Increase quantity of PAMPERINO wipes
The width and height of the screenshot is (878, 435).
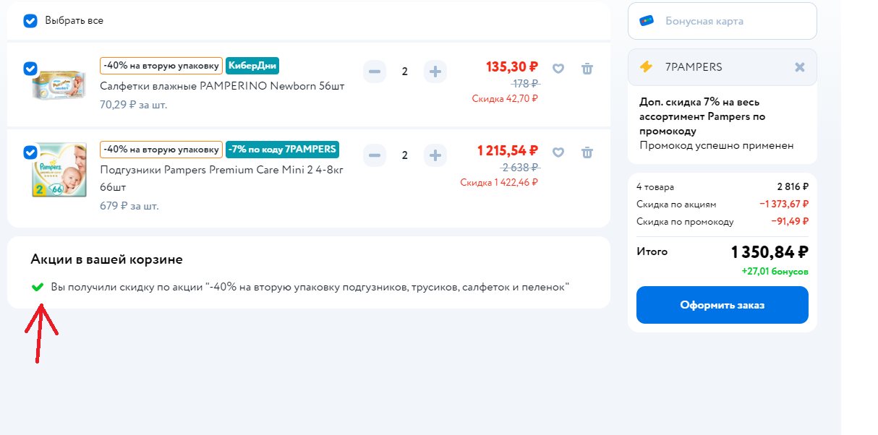435,72
